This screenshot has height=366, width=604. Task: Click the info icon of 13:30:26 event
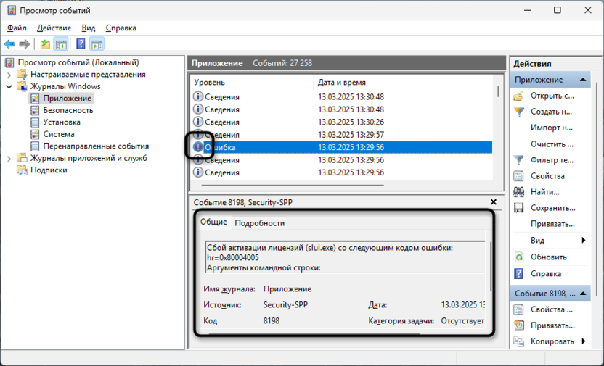(197, 122)
